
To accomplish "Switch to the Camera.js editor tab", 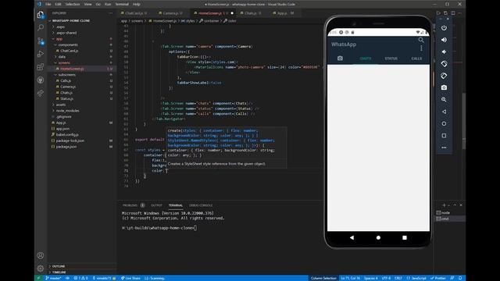I will coord(171,13).
